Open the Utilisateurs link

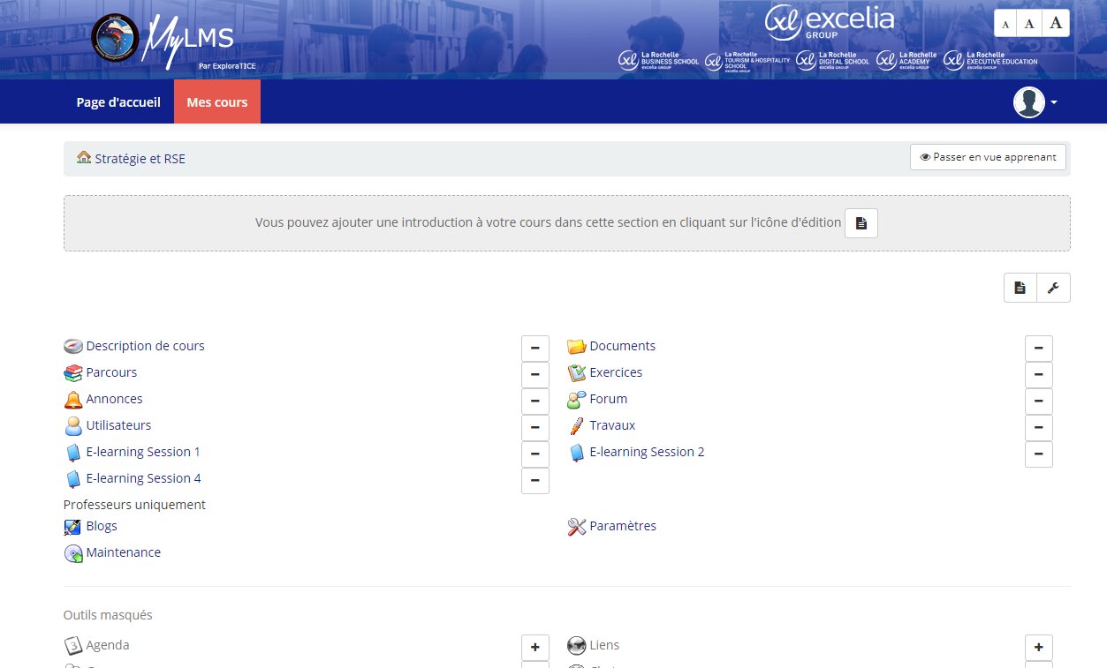click(118, 425)
